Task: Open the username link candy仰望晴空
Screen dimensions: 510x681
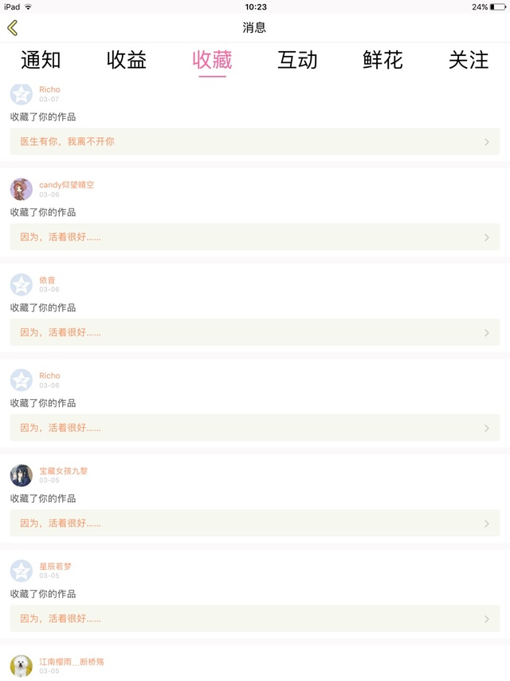Action: click(67, 184)
